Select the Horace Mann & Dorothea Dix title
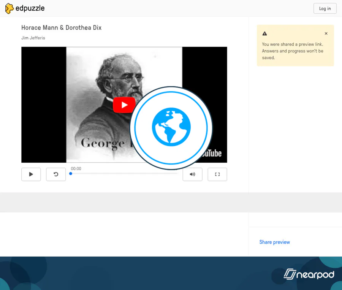 coord(61,28)
